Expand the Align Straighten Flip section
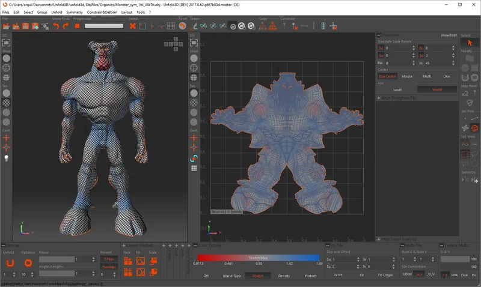Screen dimensions: 481x287 (x=379, y=97)
